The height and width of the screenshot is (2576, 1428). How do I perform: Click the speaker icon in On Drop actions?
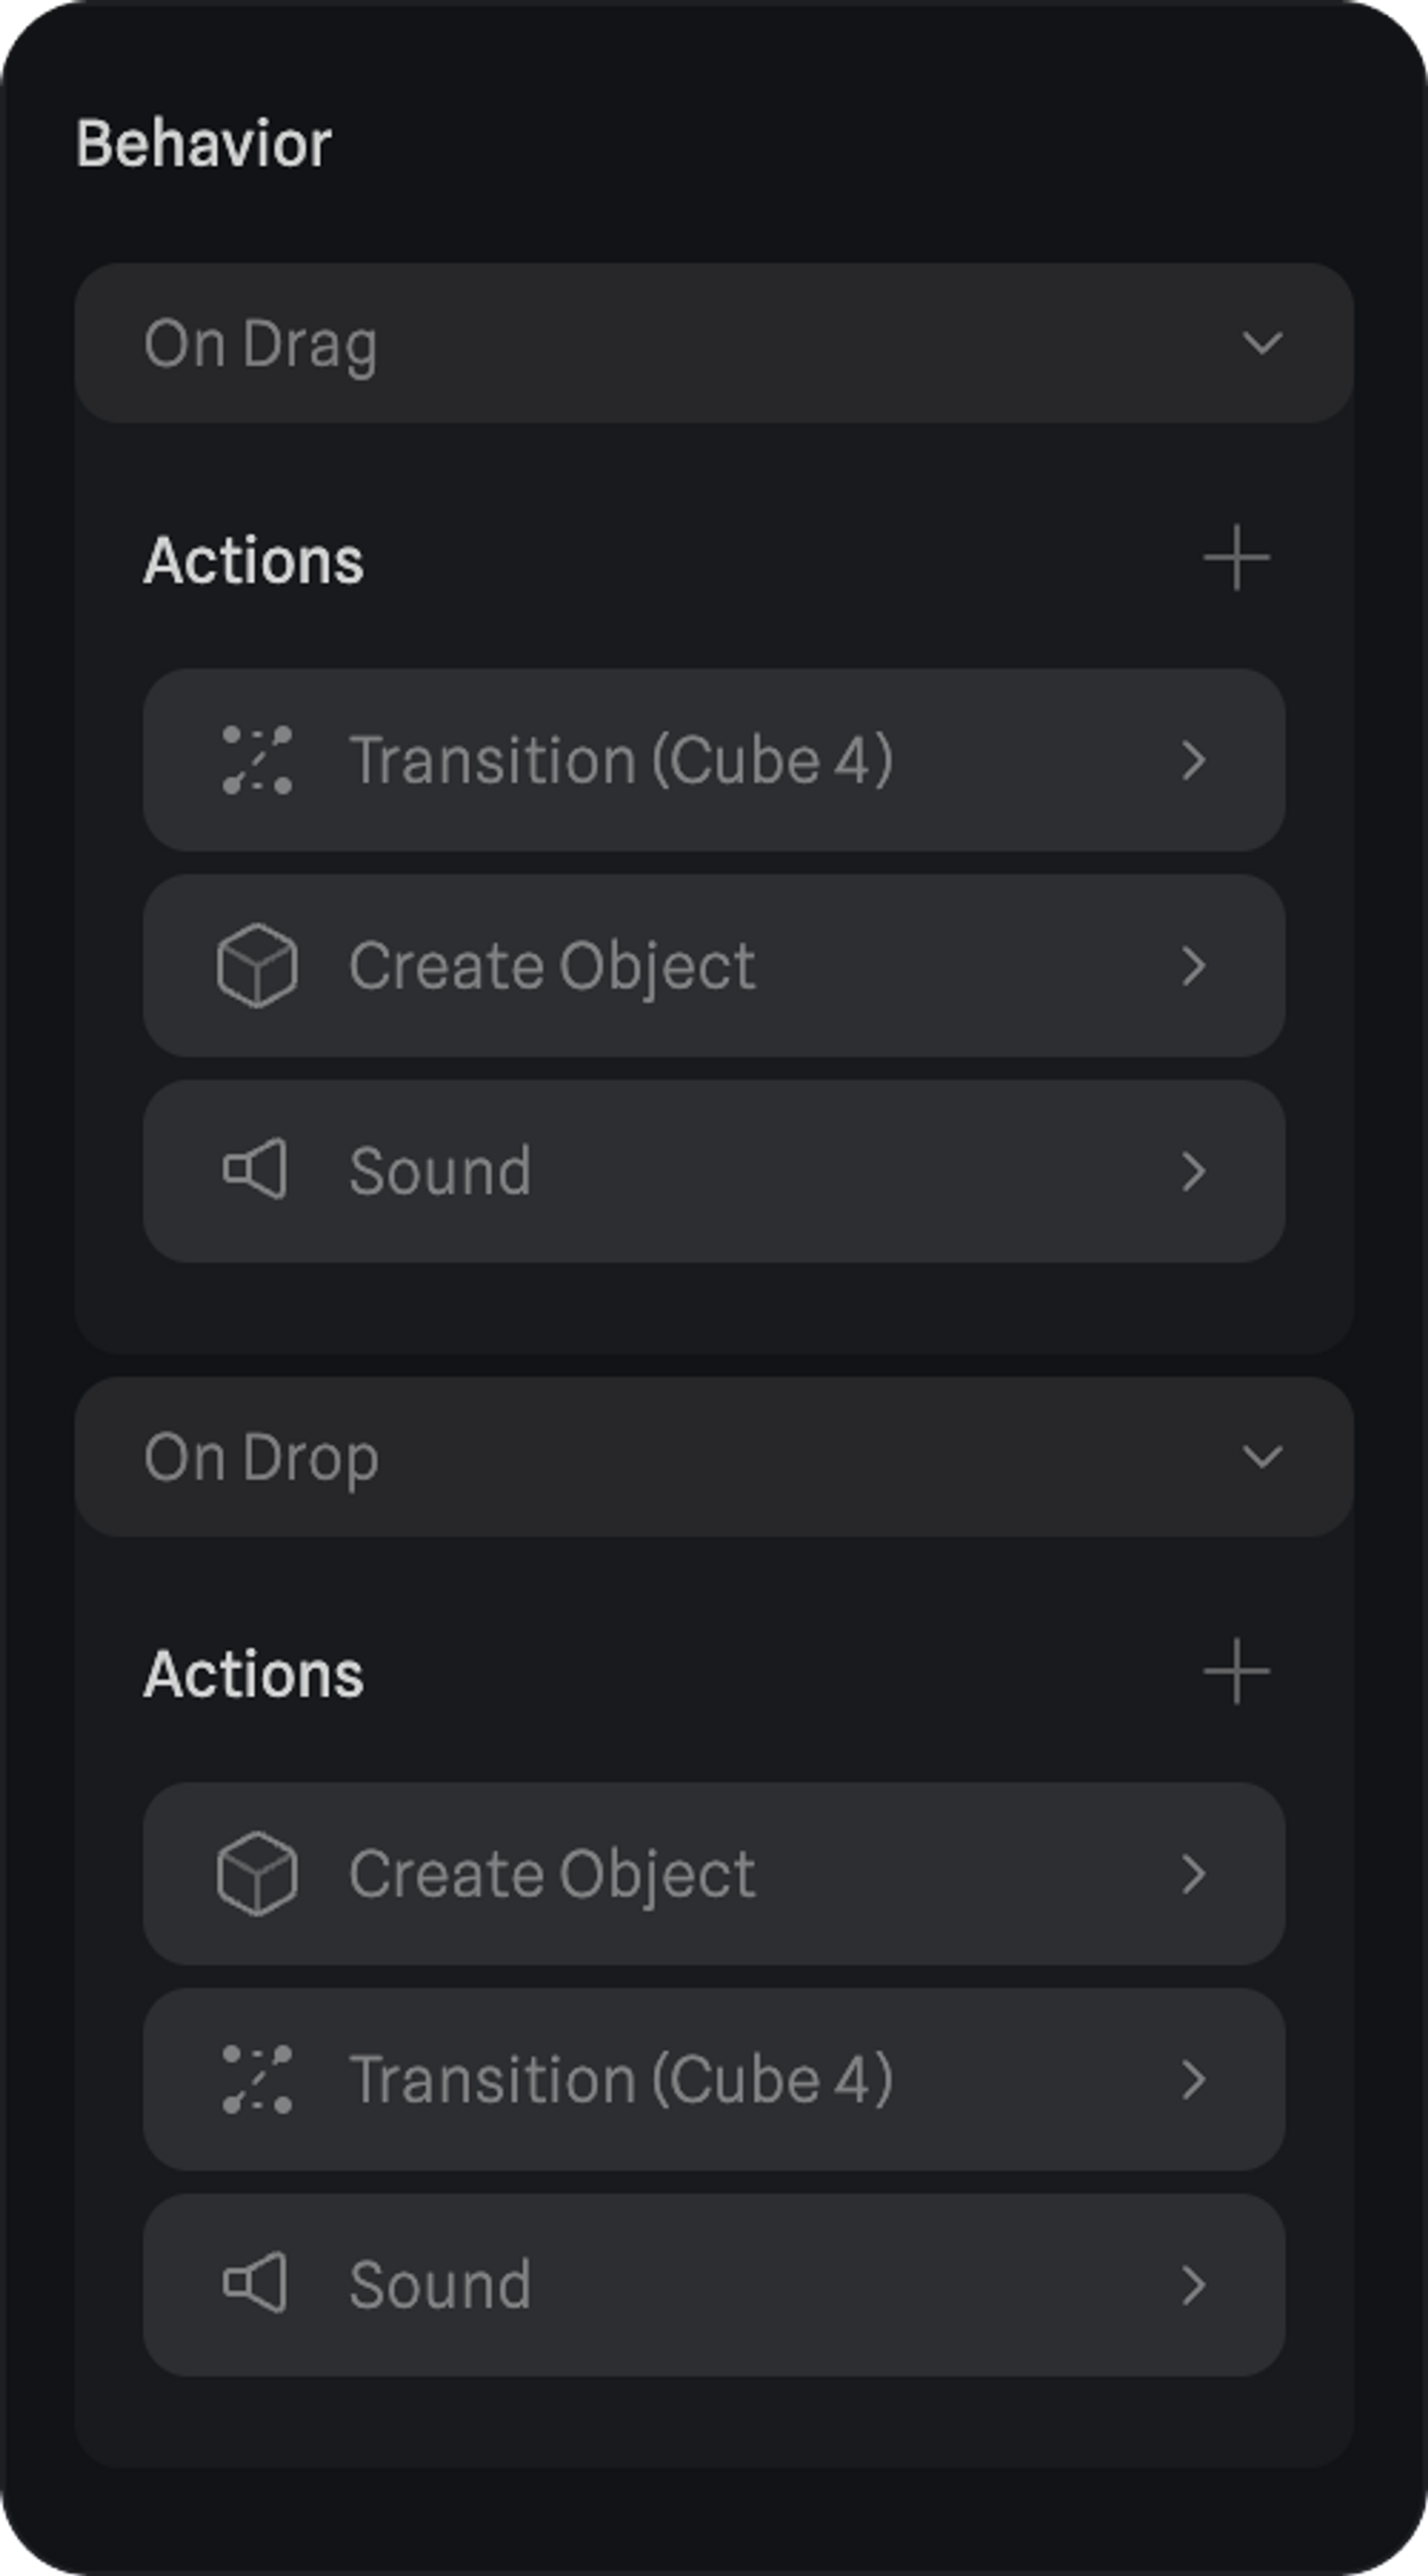coord(255,2283)
